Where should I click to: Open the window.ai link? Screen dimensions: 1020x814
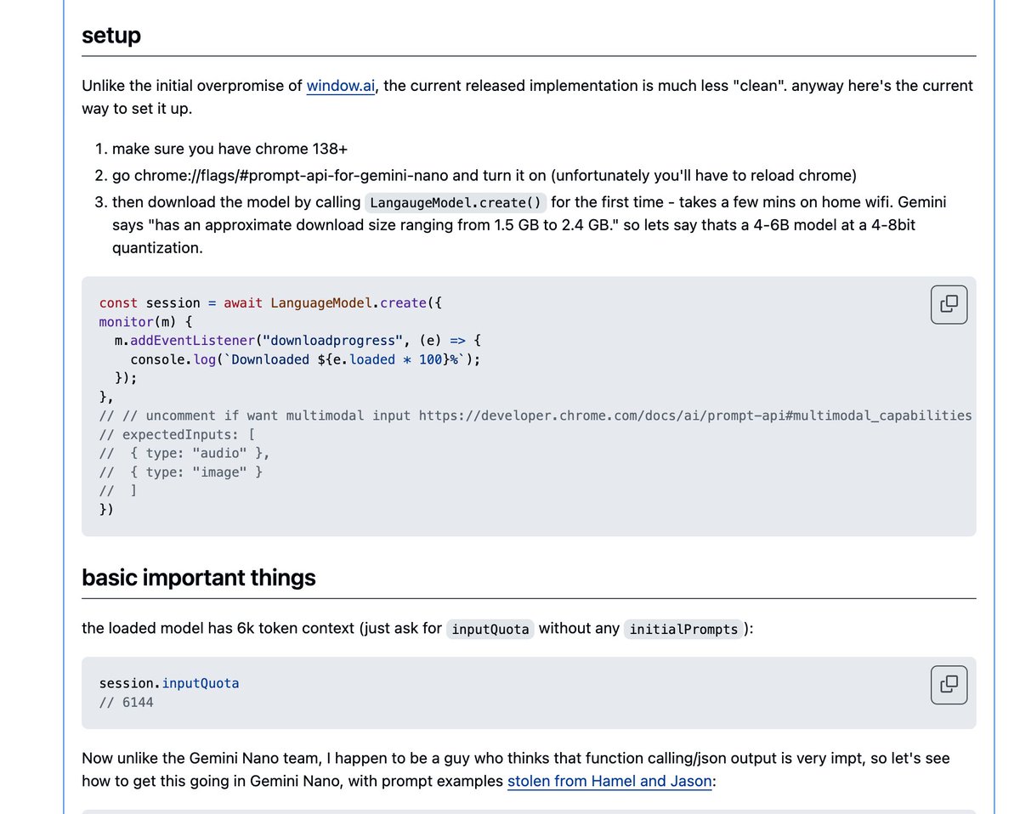(x=341, y=86)
